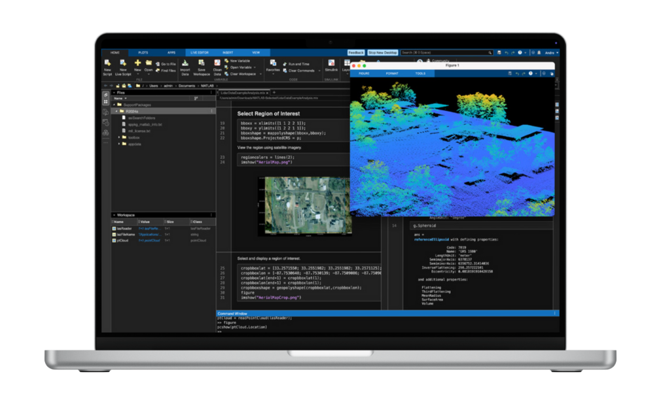Sort workspace by Class column
The image size is (661, 404).
[197, 222]
